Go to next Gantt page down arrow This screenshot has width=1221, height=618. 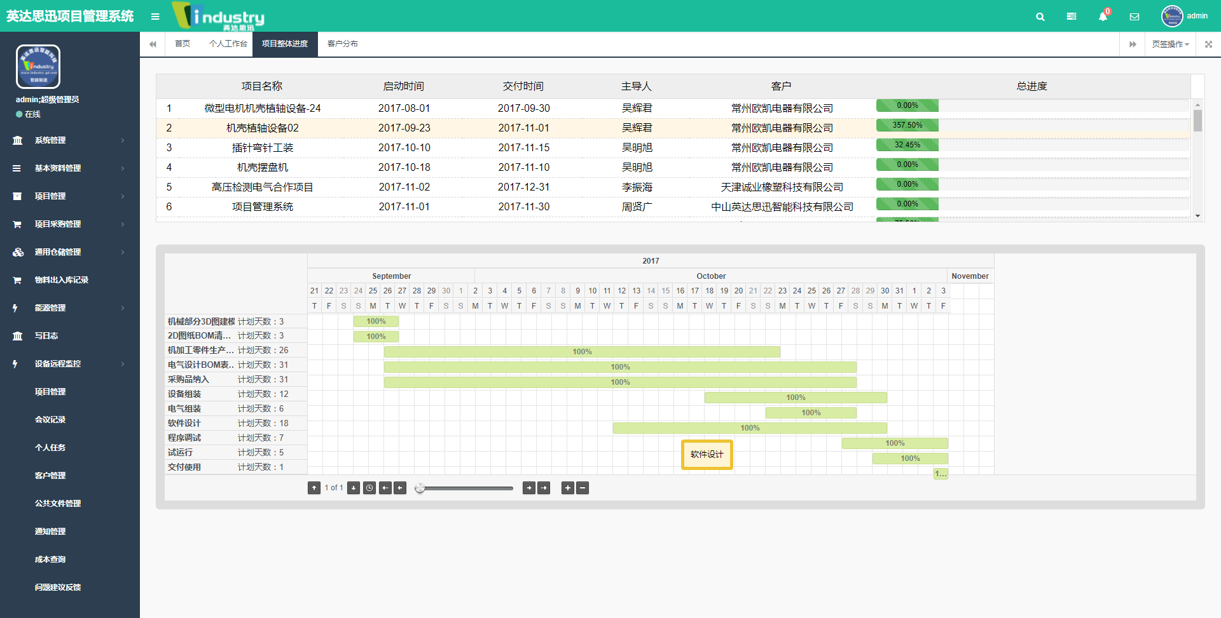coord(354,488)
